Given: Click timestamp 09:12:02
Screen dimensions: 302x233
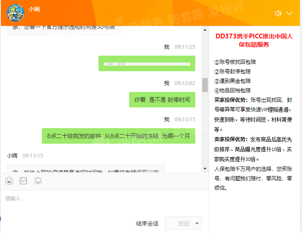Looking at the screenshot, I should pos(185,83).
